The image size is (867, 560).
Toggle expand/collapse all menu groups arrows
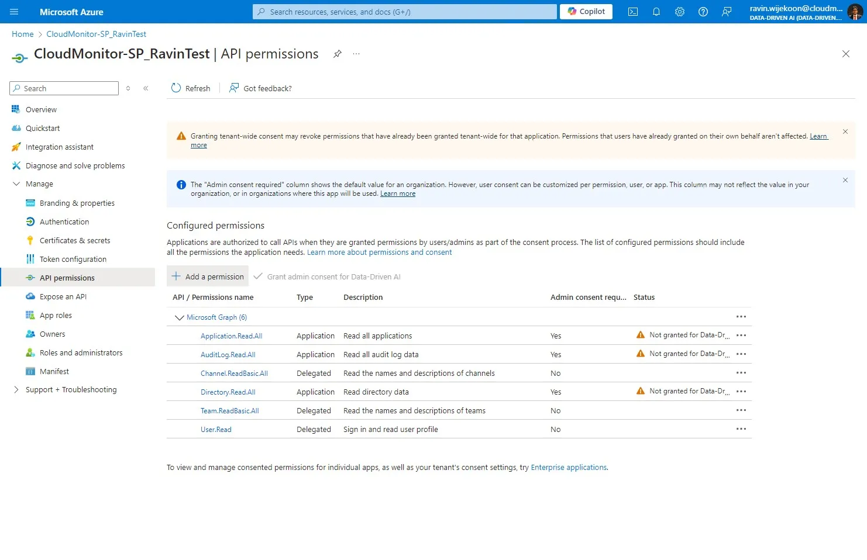128,88
